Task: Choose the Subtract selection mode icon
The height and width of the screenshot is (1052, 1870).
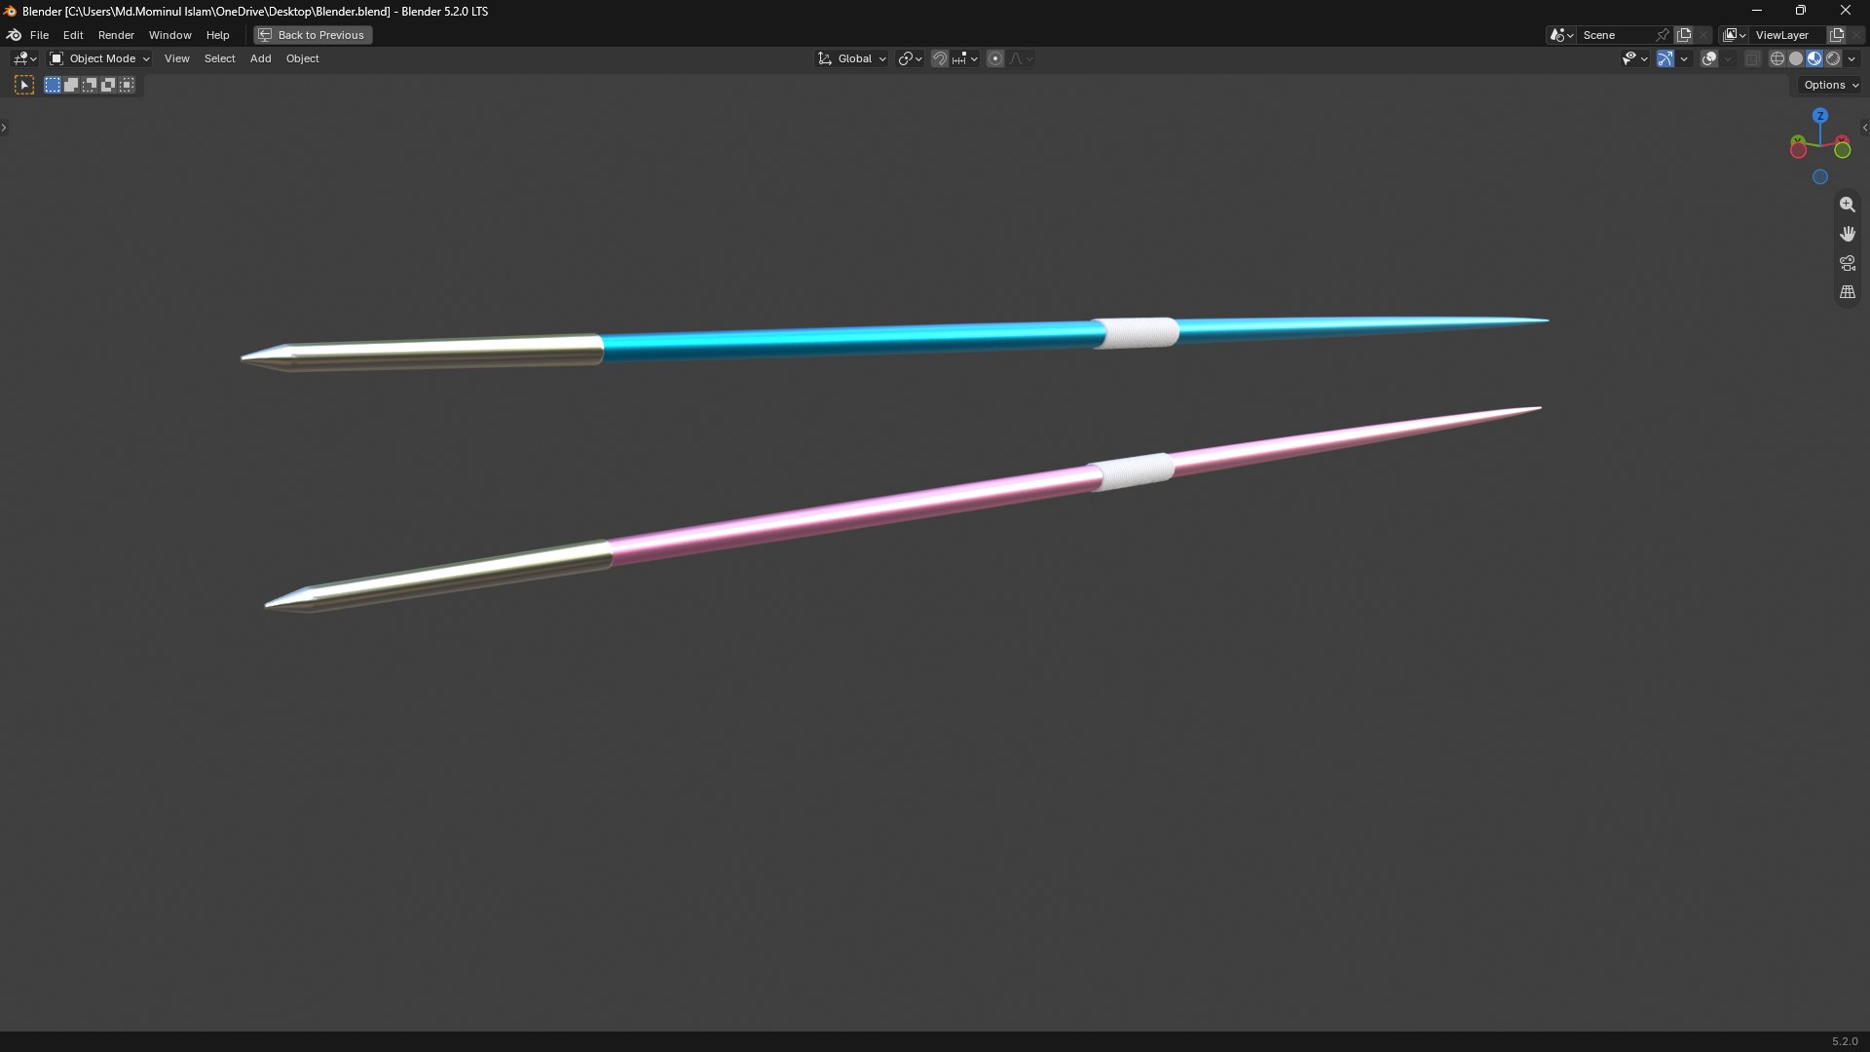Action: (x=90, y=86)
